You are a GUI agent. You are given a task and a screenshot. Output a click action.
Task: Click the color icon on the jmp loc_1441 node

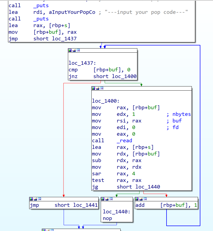click(x=31, y=199)
